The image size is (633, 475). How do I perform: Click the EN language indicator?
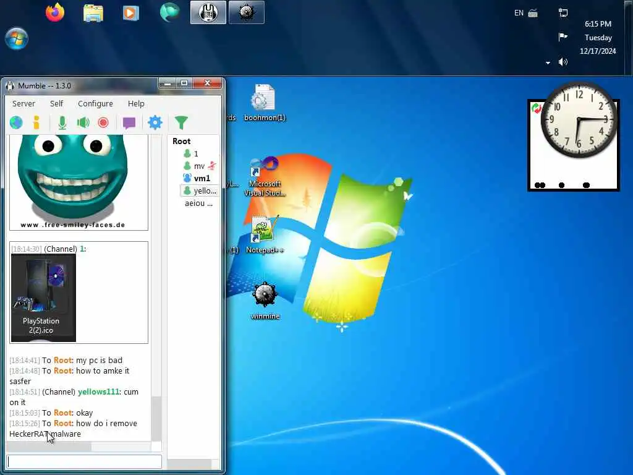point(519,13)
